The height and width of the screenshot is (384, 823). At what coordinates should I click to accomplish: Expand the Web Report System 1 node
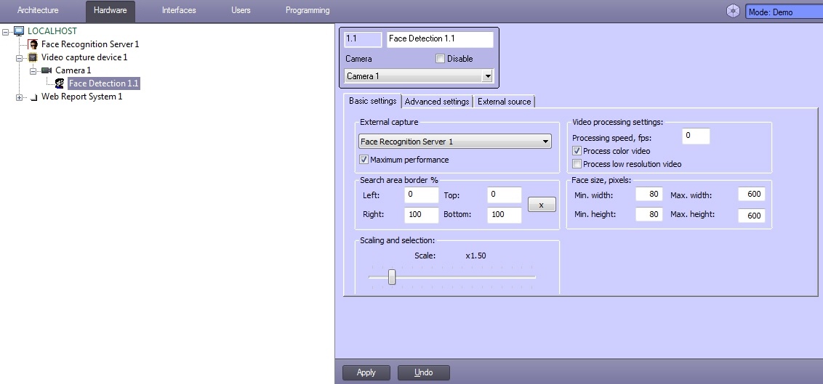pyautogui.click(x=20, y=97)
